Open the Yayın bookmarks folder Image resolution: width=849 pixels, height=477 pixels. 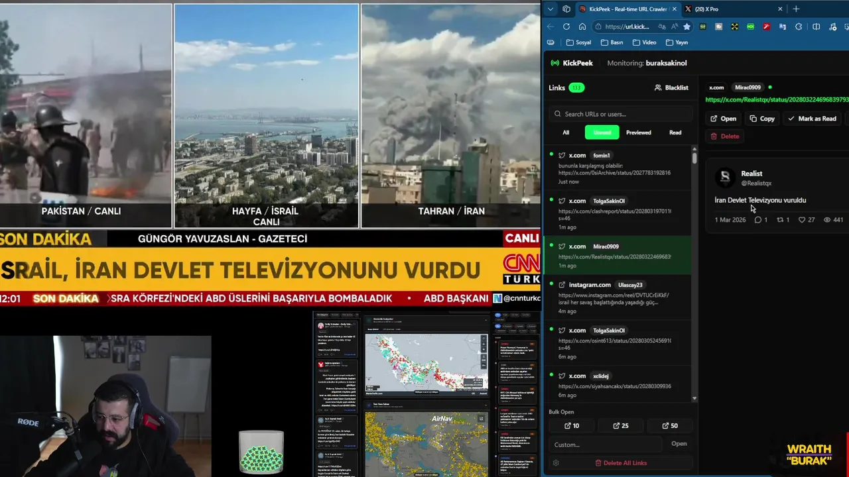(677, 42)
